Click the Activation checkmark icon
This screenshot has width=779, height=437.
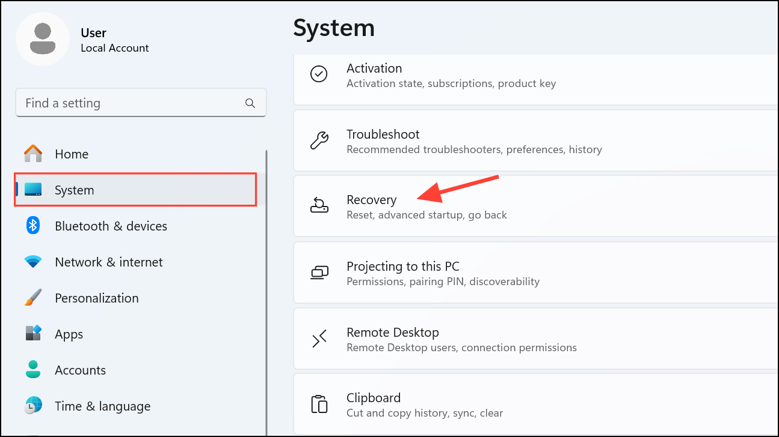(318, 74)
